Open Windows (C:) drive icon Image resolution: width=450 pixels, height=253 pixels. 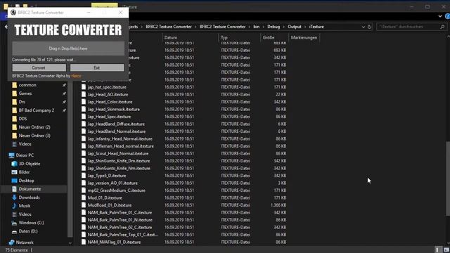pos(14,223)
